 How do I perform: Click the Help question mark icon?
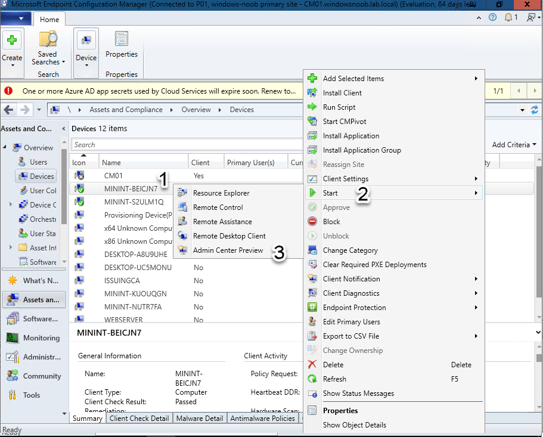(492, 17)
